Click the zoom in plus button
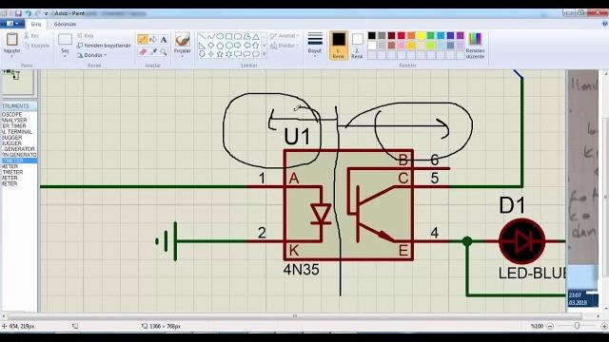 pos(604,327)
